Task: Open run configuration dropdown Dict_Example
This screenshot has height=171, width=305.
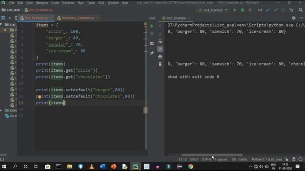Action: [x=213, y=10]
